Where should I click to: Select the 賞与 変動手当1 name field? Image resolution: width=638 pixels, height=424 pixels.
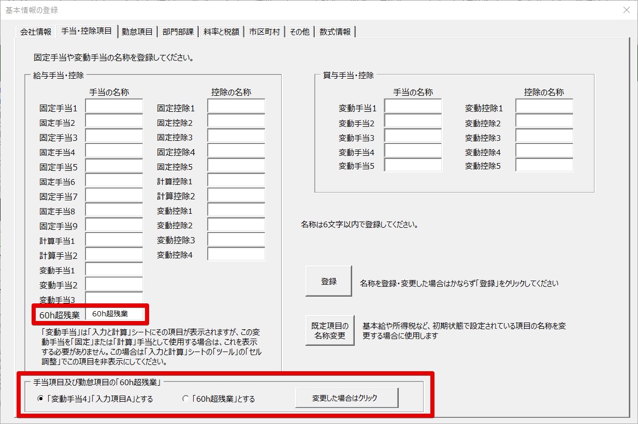pyautogui.click(x=413, y=107)
